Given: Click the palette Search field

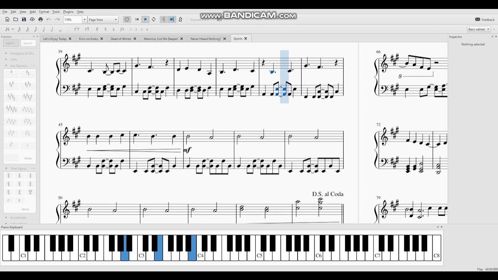Looking at the screenshot, I should click(28, 43).
